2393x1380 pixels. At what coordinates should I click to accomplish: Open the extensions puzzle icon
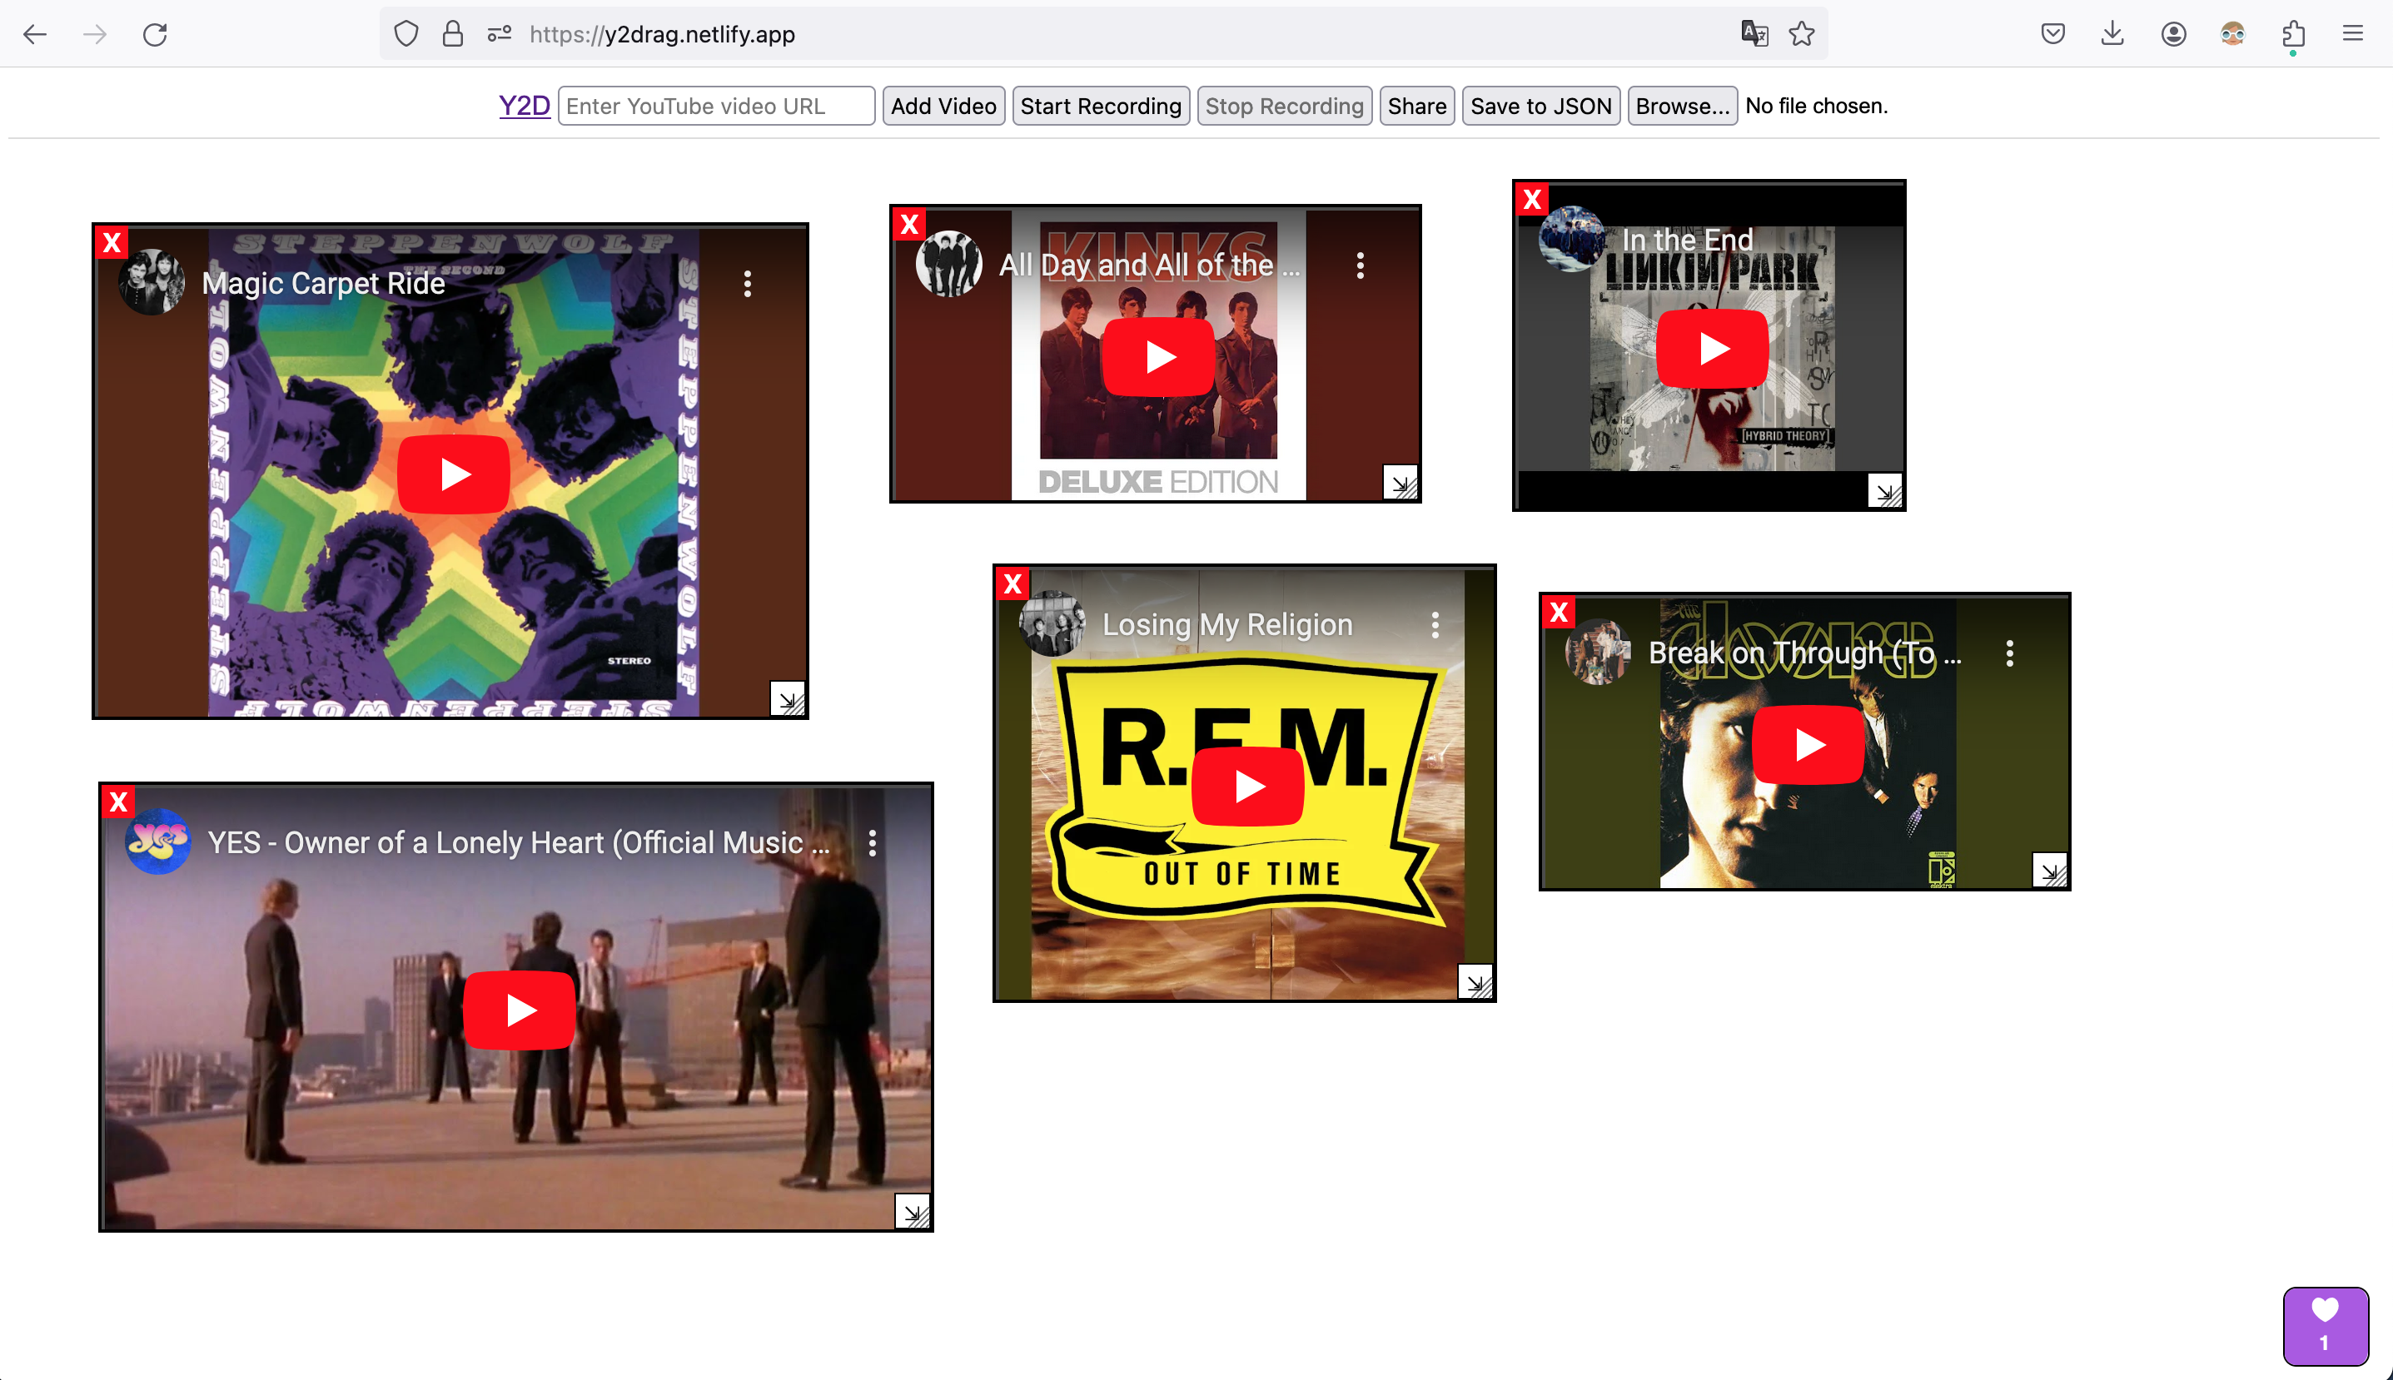2293,34
